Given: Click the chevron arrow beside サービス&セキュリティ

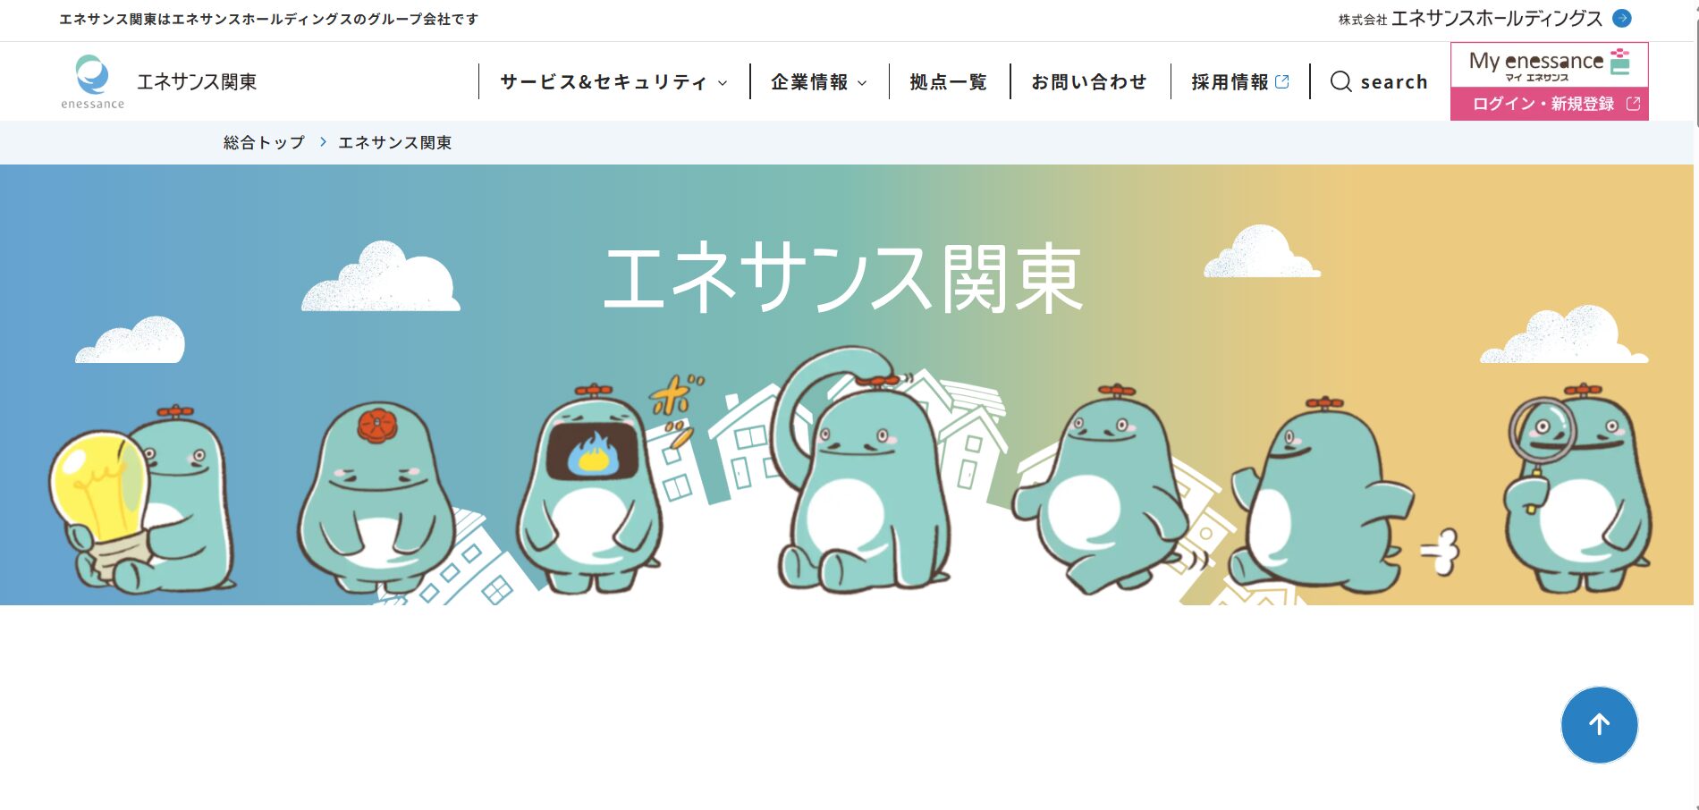Looking at the screenshot, I should 723,83.
